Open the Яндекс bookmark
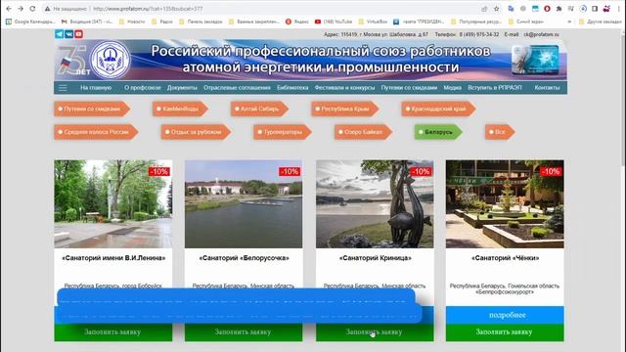 pyautogui.click(x=297, y=22)
